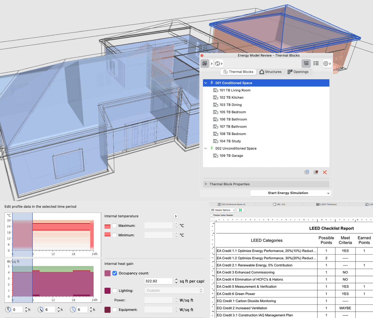Click the zone icon beside 107 TB Bathroom
Viewport: 373px width, 318px height.
[216, 127]
